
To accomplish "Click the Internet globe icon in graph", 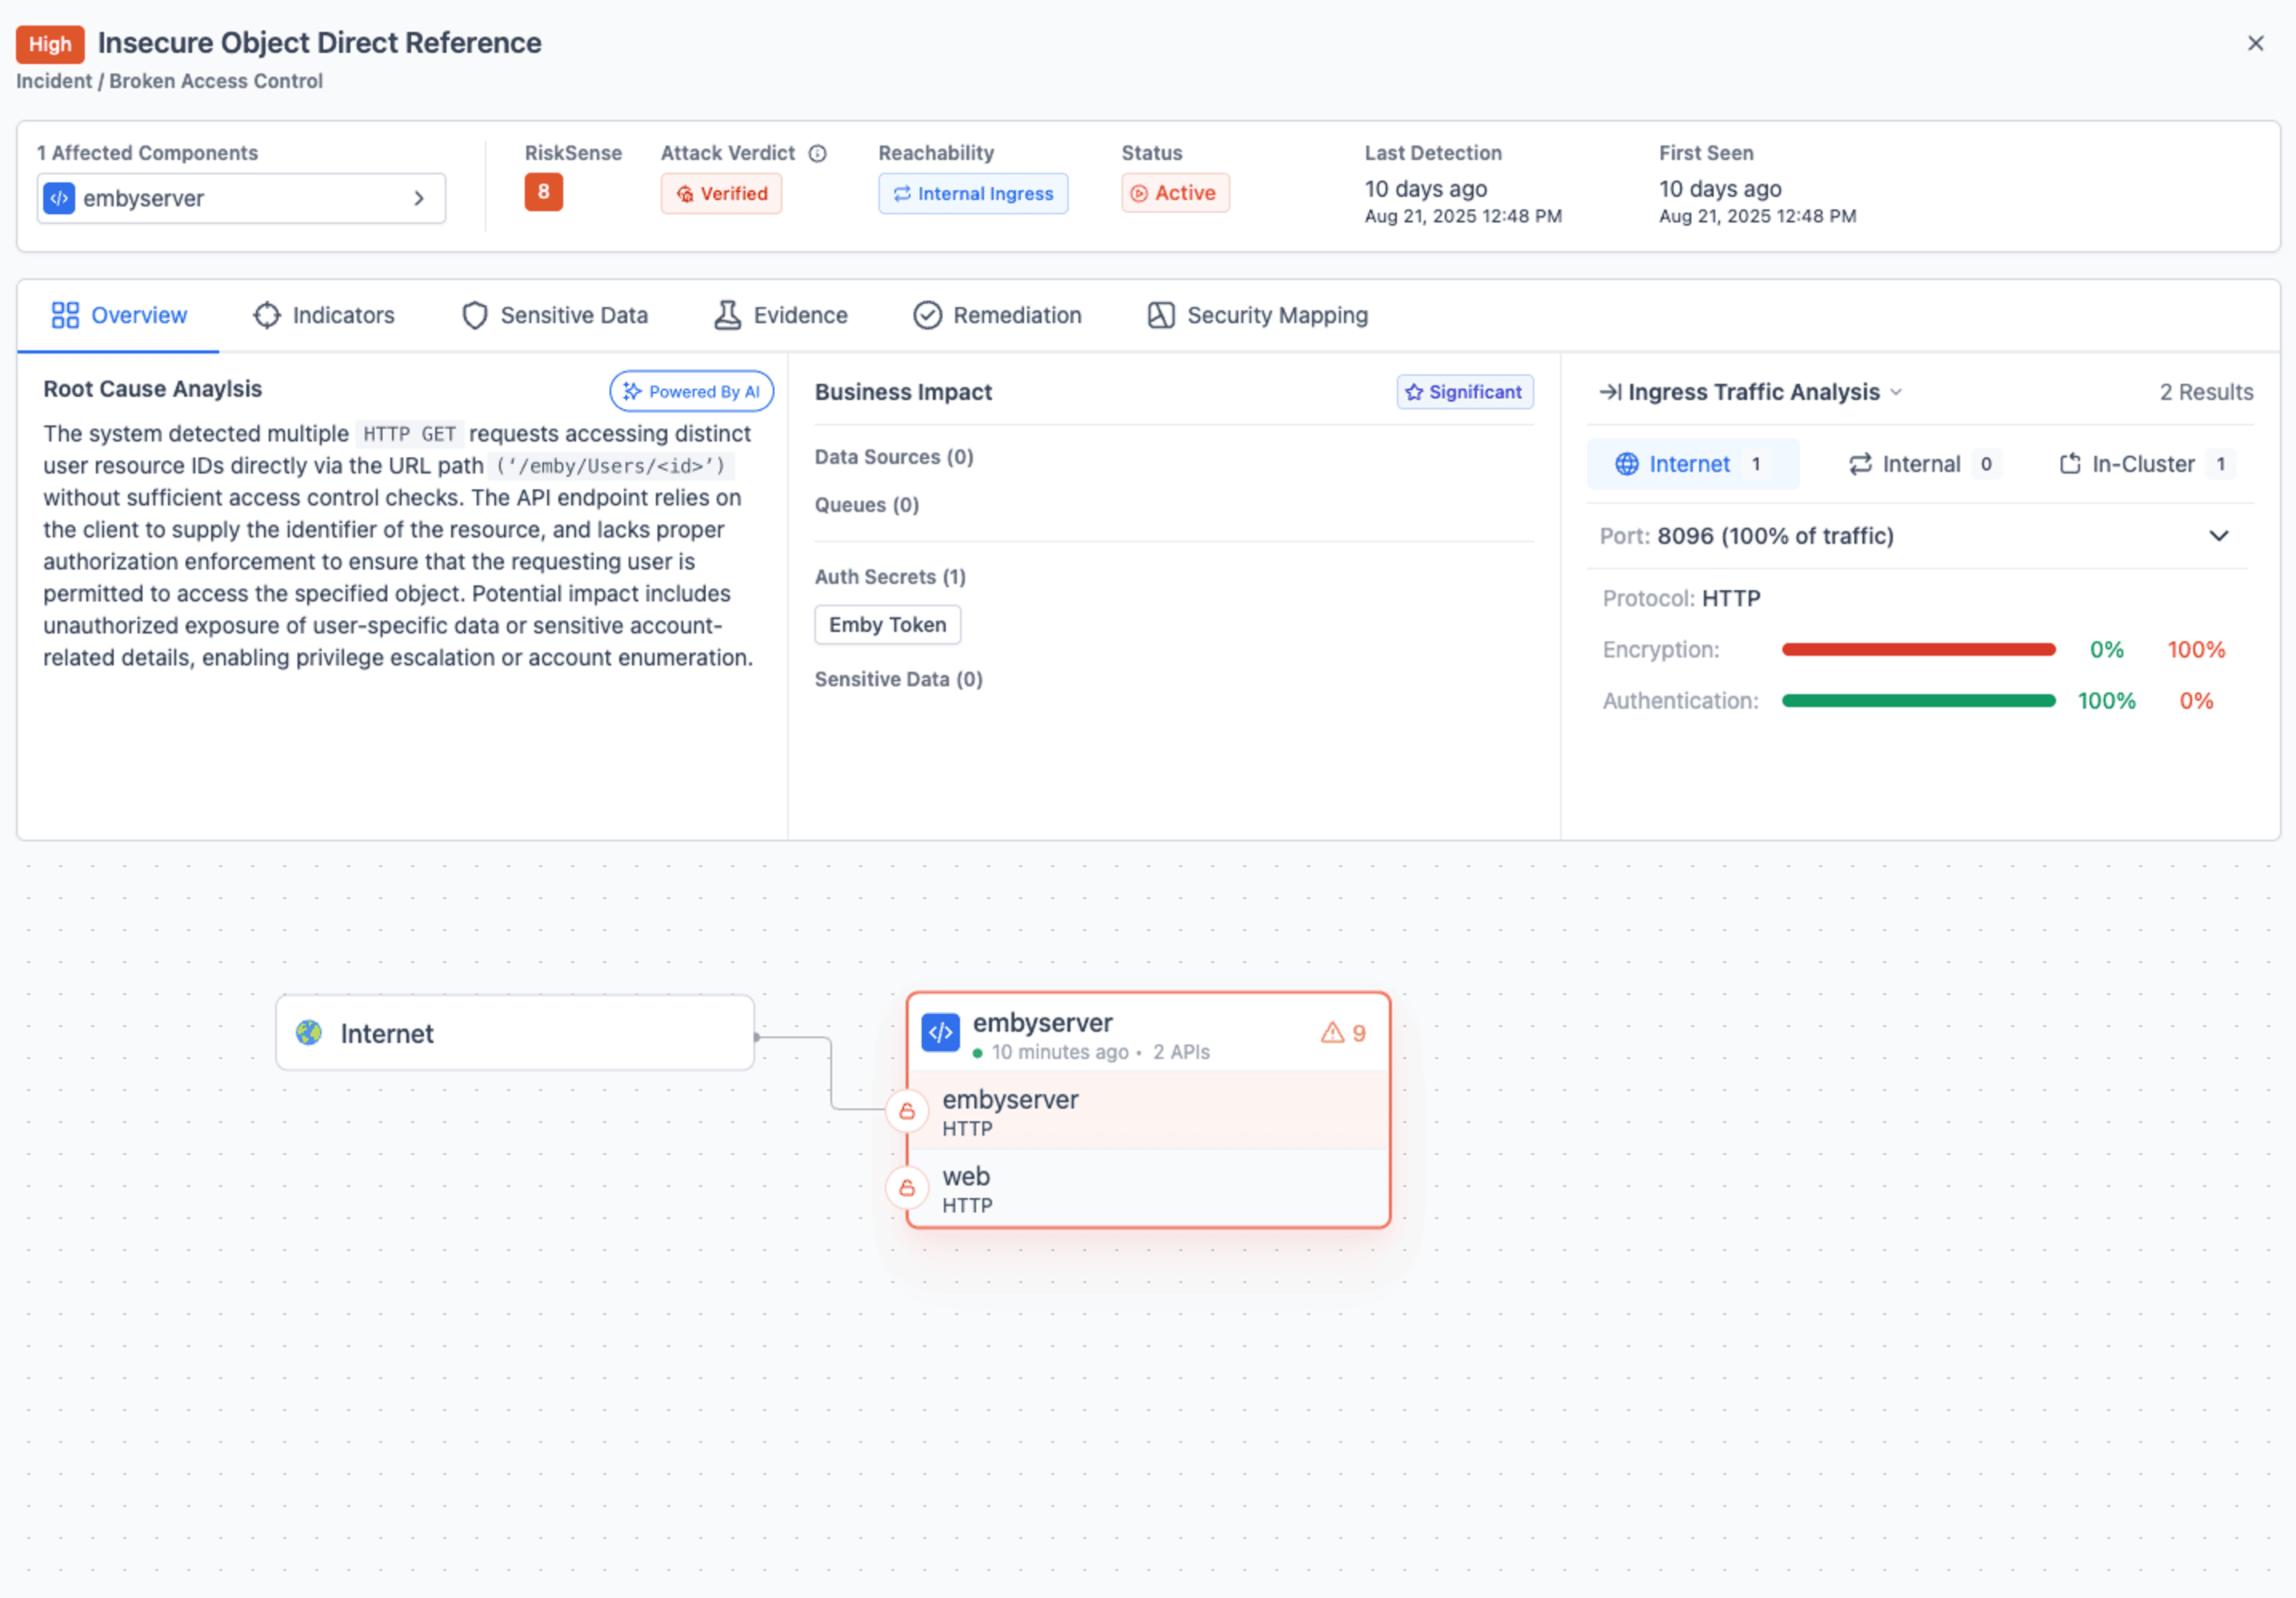I will pos(309,1033).
